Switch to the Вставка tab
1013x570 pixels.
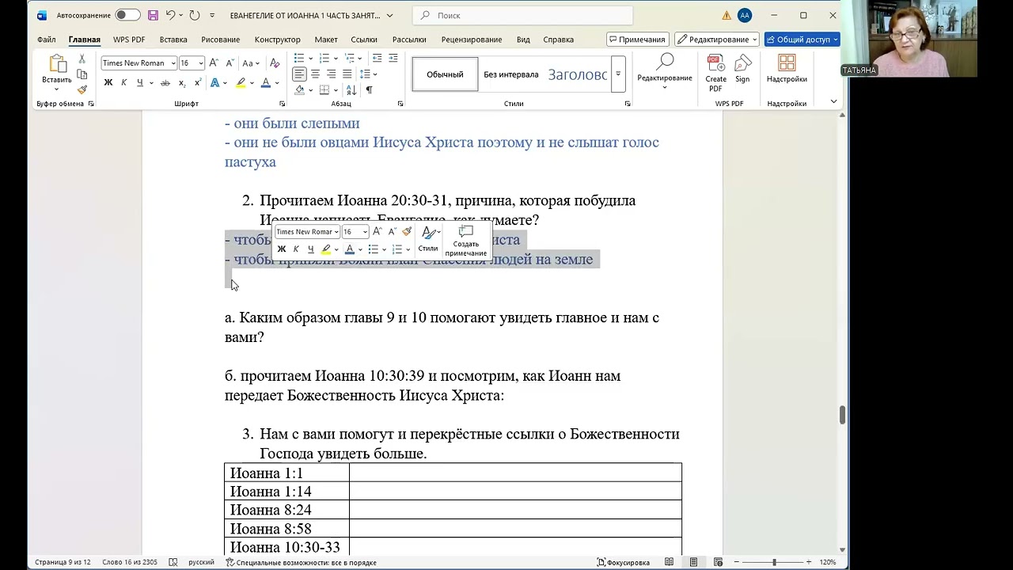(x=173, y=40)
